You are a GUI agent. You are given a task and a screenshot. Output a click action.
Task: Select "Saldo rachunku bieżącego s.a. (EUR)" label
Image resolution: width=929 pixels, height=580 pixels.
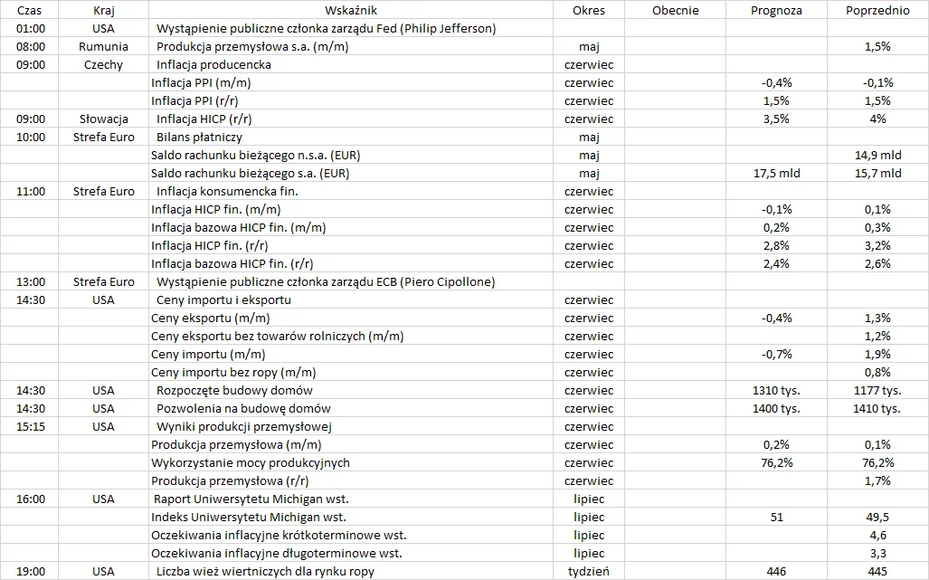(250, 174)
